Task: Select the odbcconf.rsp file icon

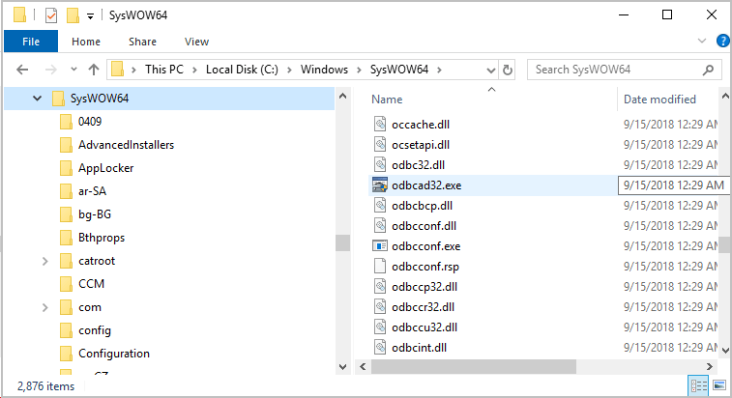Action: 380,267
